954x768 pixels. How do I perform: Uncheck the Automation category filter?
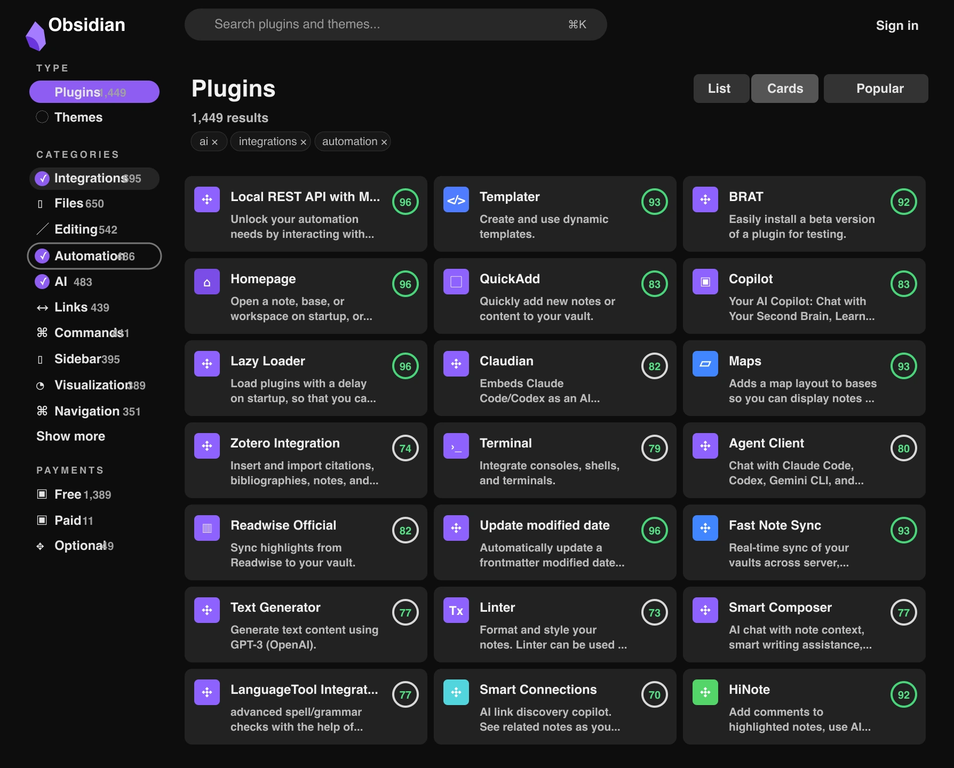[x=42, y=256]
